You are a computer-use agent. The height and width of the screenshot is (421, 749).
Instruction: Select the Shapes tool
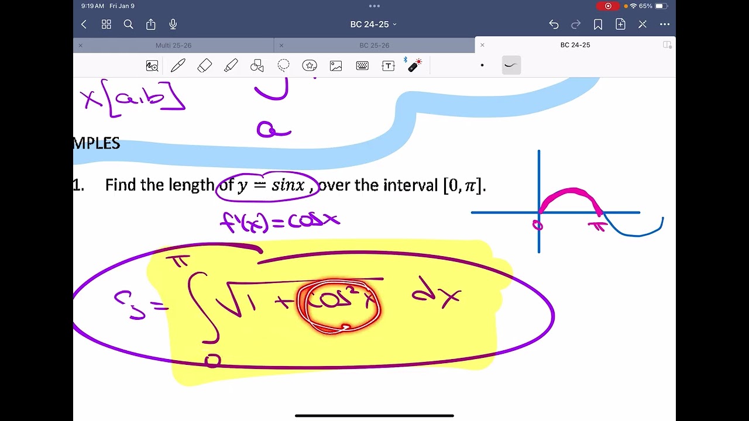coord(257,65)
